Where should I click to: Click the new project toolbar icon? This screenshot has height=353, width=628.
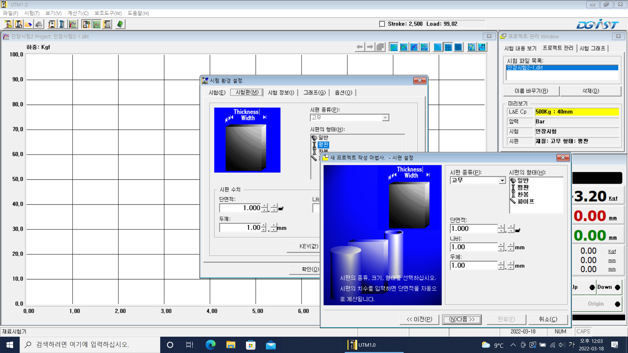9,24
